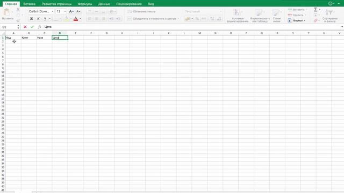Click the red font color A
Viewport: 344px width, 193px height.
[x=76, y=19]
